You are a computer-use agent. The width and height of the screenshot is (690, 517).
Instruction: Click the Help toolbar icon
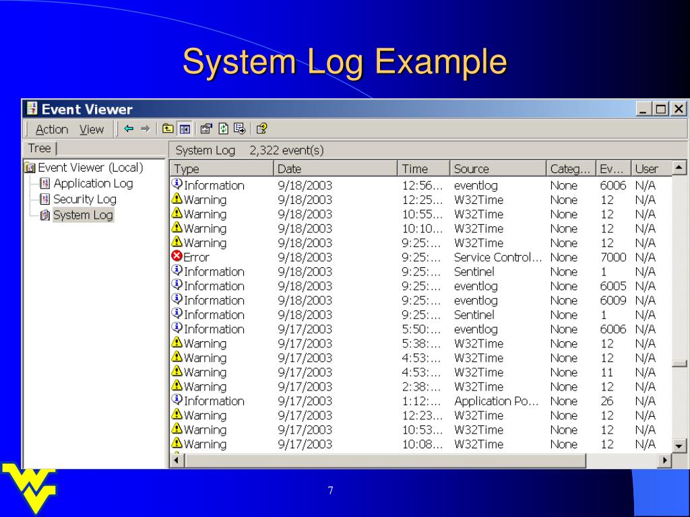click(262, 129)
